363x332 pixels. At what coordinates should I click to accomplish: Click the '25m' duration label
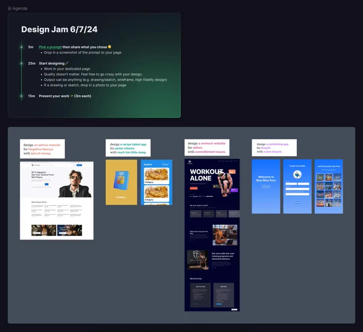tap(31, 63)
